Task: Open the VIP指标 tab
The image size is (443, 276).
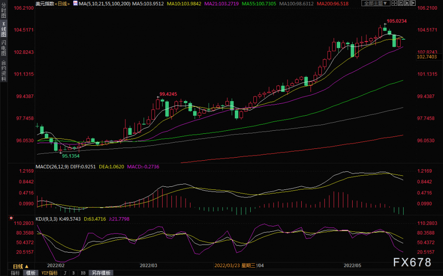Action: coord(50,273)
